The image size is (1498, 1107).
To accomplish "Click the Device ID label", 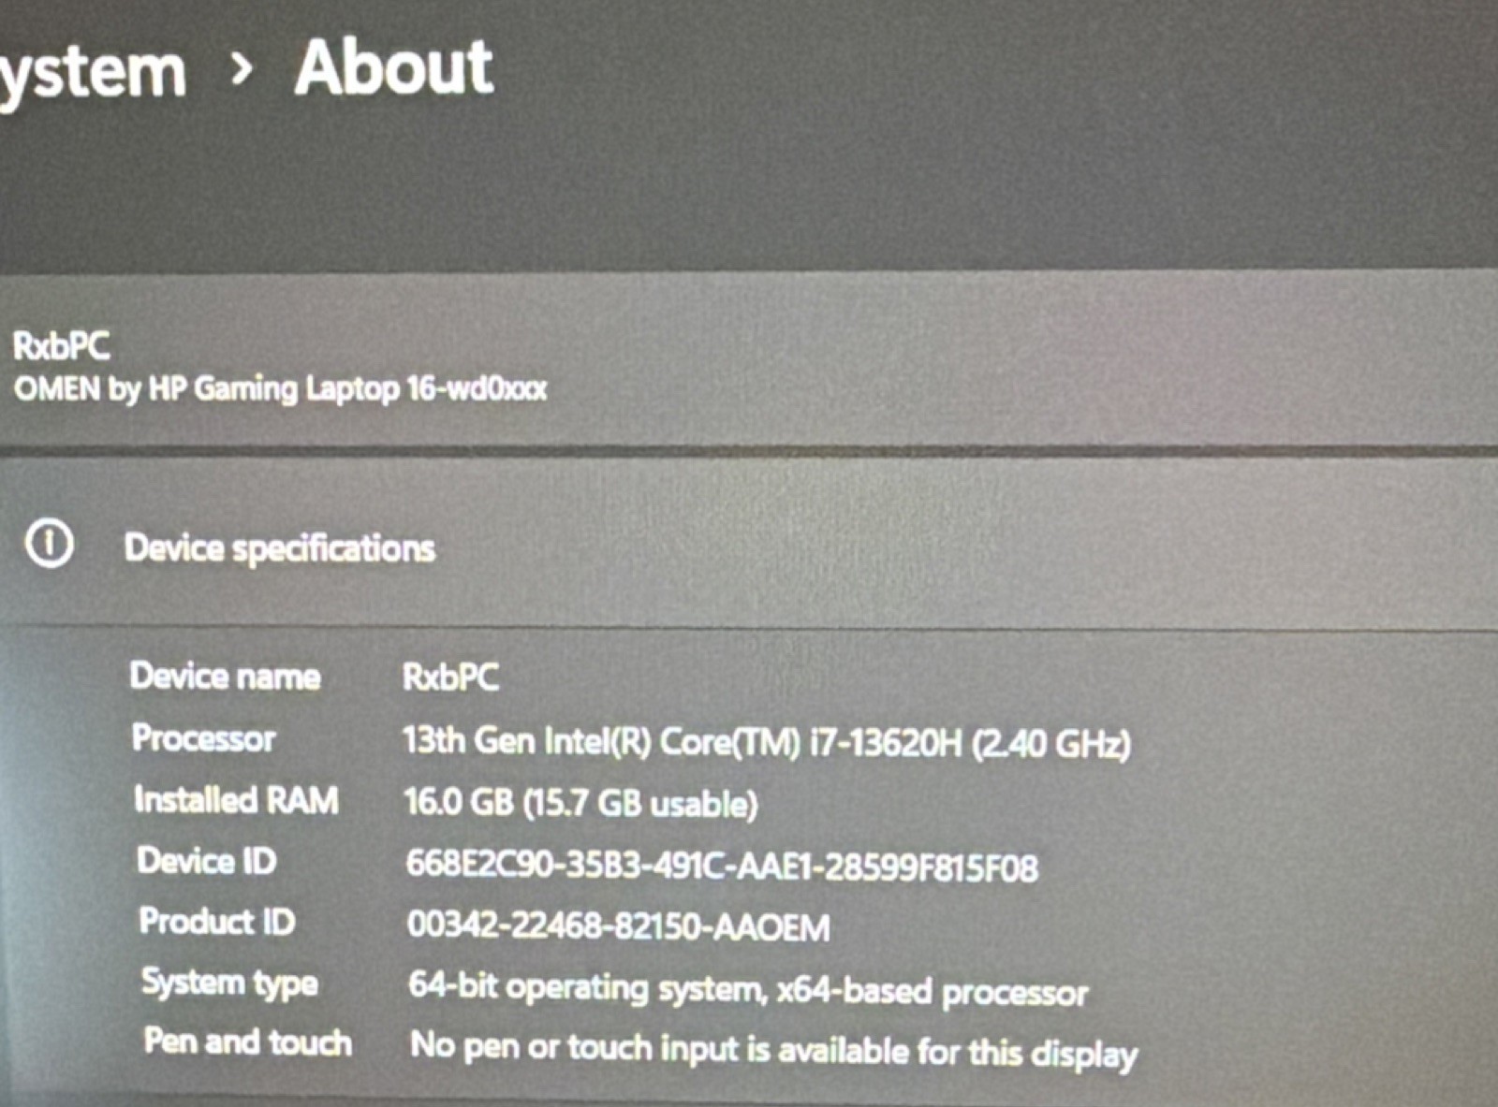I will click(207, 861).
